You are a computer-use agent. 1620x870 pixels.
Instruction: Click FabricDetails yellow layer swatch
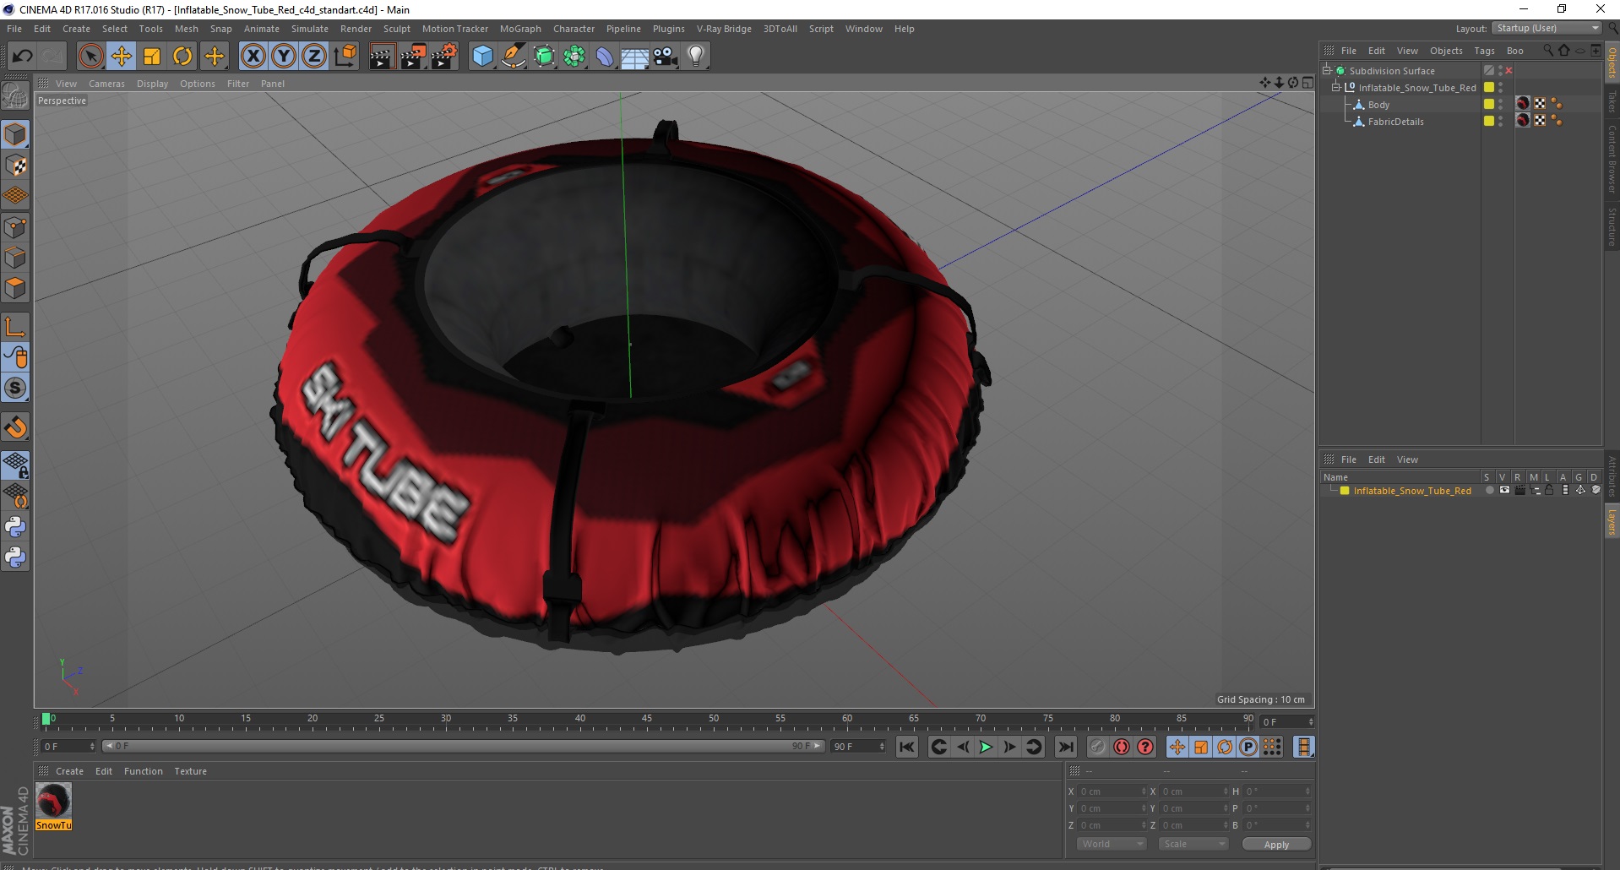click(1489, 121)
